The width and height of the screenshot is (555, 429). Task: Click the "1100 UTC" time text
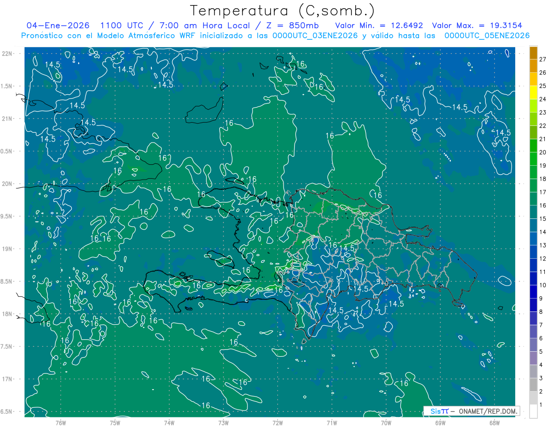[122, 26]
